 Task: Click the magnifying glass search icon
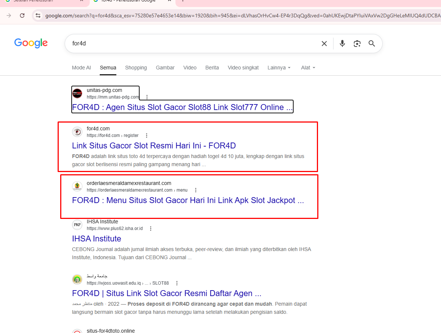(x=372, y=44)
